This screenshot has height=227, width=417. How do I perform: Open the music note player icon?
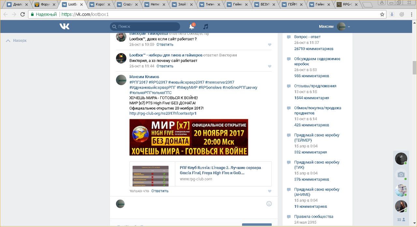[206, 27]
